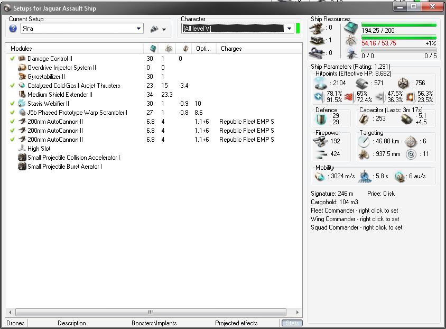Toggle the Catalyzed Cold-Gas Arcjet Thrusters checkmark
This screenshot has height=329, width=446.
tap(12, 85)
